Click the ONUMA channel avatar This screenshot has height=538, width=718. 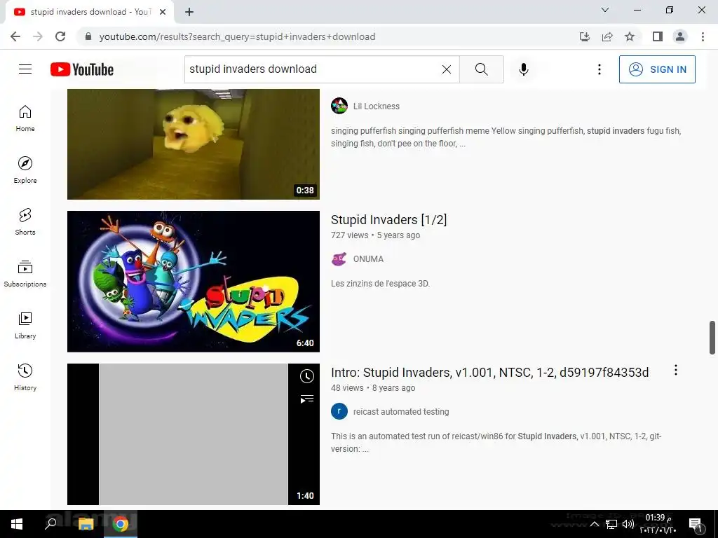[x=339, y=259]
